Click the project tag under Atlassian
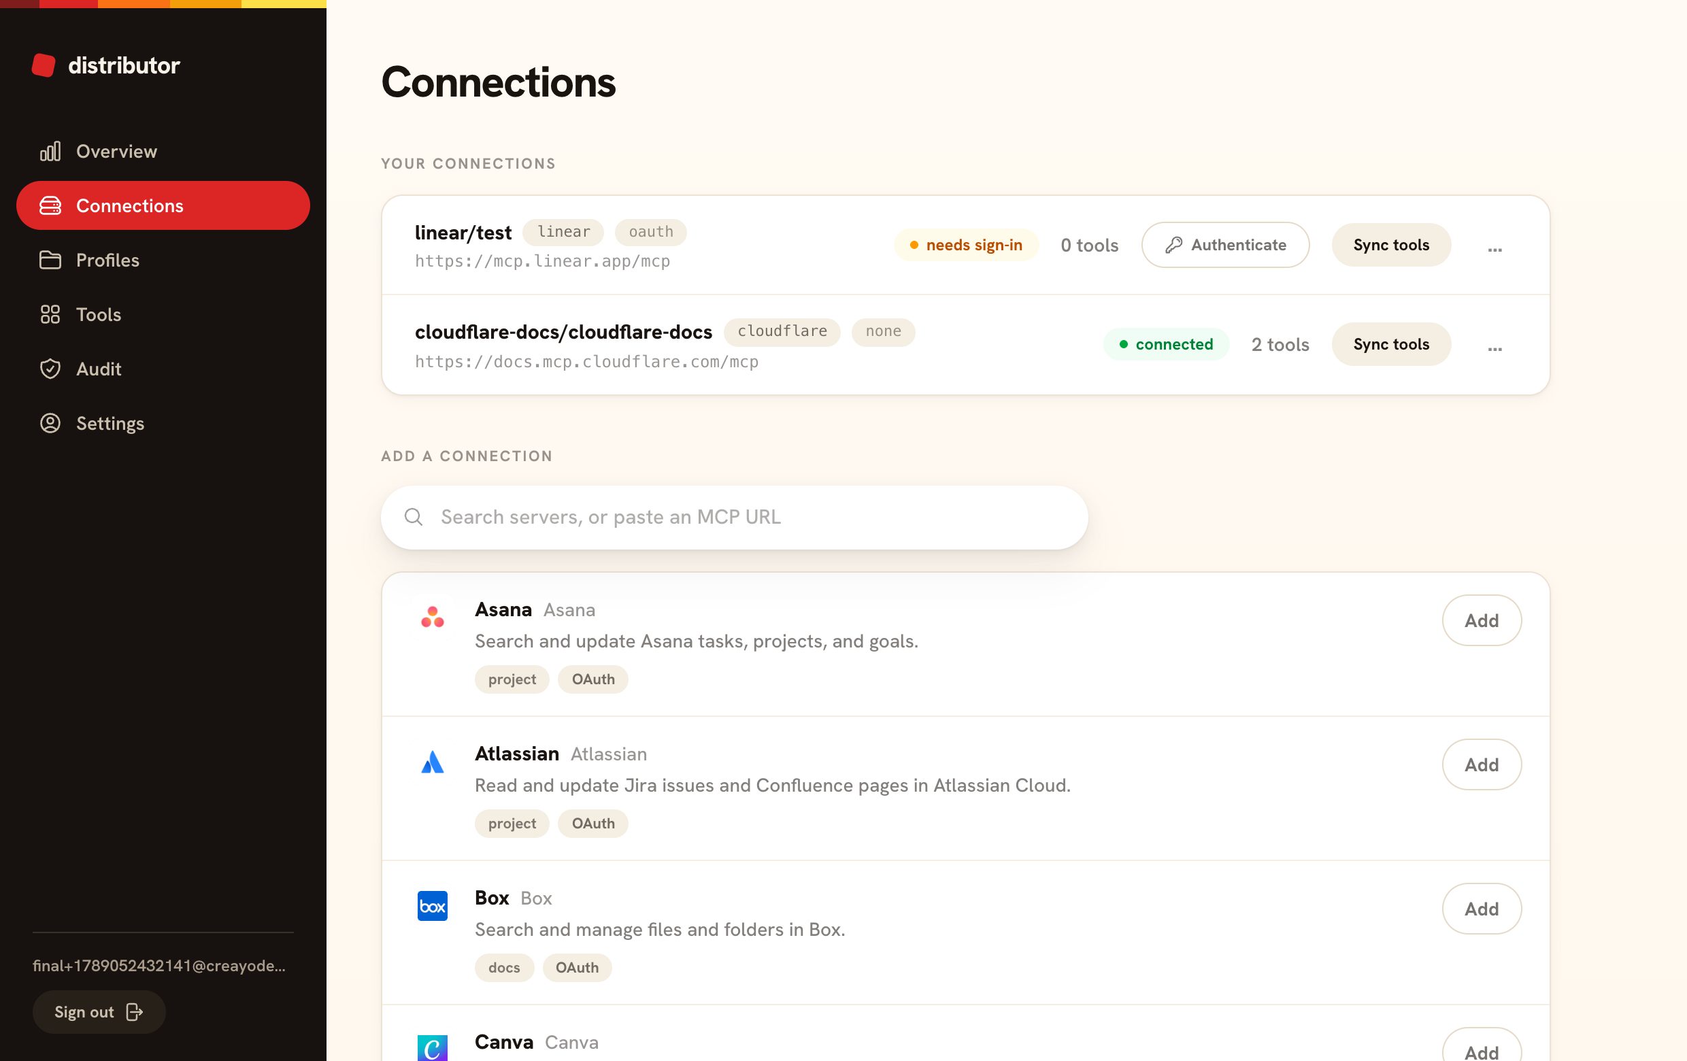Image resolution: width=1687 pixels, height=1061 pixels. tap(512, 824)
